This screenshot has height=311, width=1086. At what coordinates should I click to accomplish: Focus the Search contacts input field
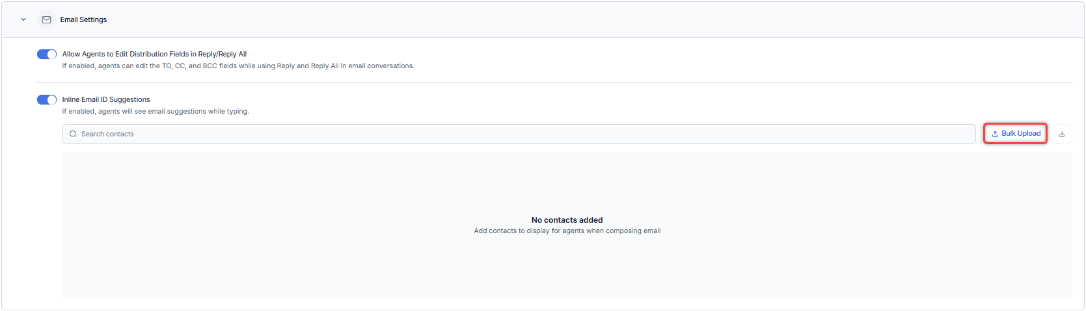(521, 134)
